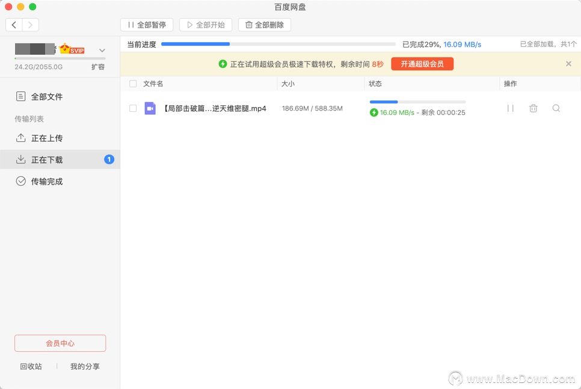Tick the checkbox for the mp4 file

[133, 108]
